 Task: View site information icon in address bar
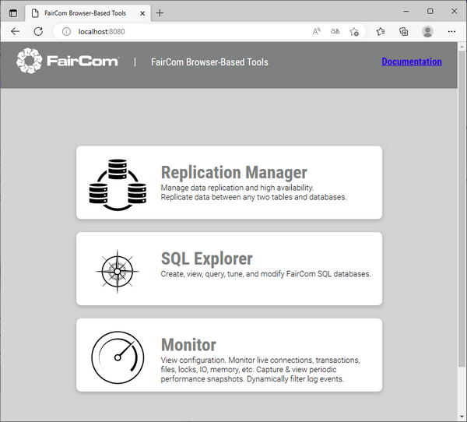[x=66, y=31]
